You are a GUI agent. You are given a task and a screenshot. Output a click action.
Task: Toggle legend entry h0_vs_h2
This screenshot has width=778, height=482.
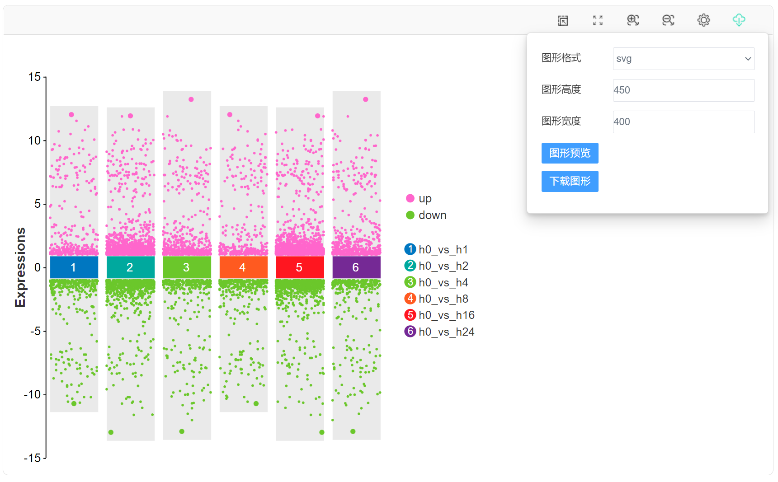click(x=436, y=266)
